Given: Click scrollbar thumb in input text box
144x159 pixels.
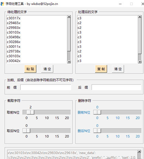Looking at the screenshot, I should (69, 34).
